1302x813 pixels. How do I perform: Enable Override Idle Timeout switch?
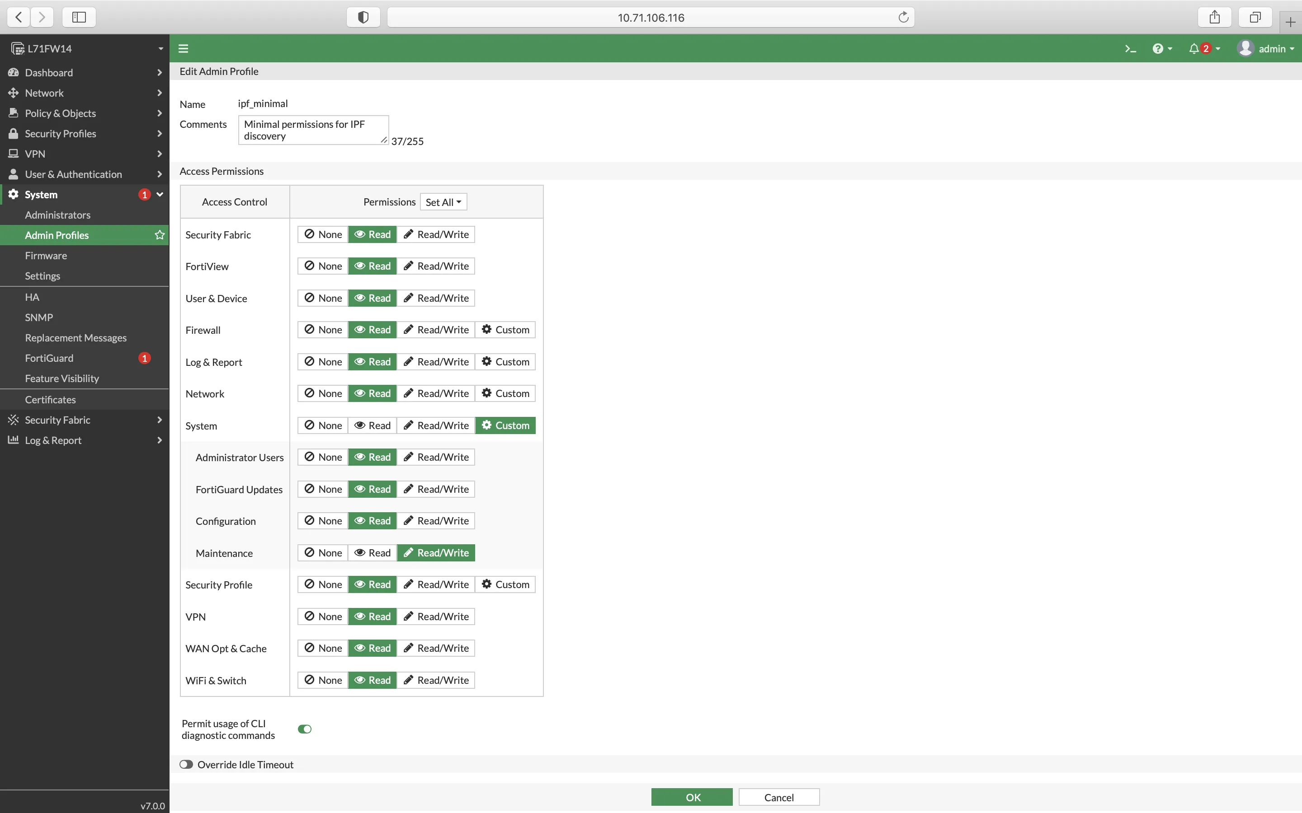[186, 764]
